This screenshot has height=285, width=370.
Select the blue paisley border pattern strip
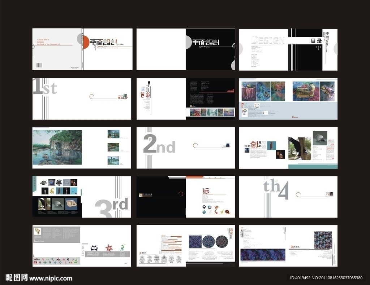point(263,254)
